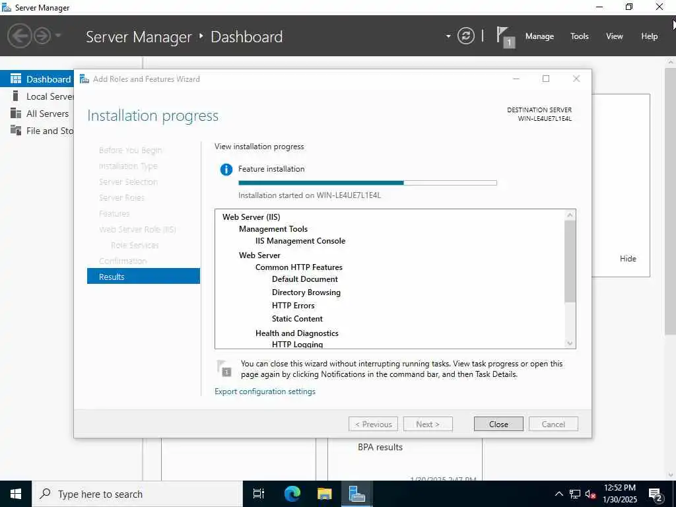Click the network status tray icon
676x507 pixels.
click(x=575, y=494)
